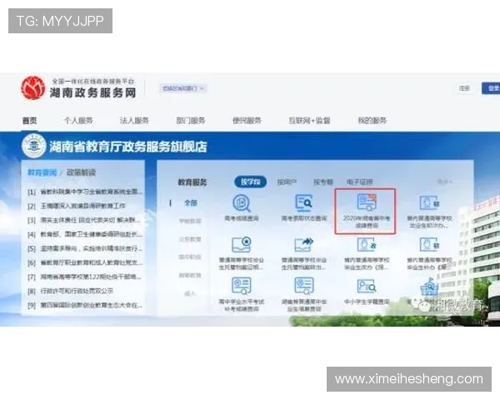Select 学前教育 in the school-stage sidebar
This screenshot has width=500, height=400.
[190, 221]
